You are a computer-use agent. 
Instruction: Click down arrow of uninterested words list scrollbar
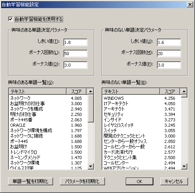coord(184,166)
